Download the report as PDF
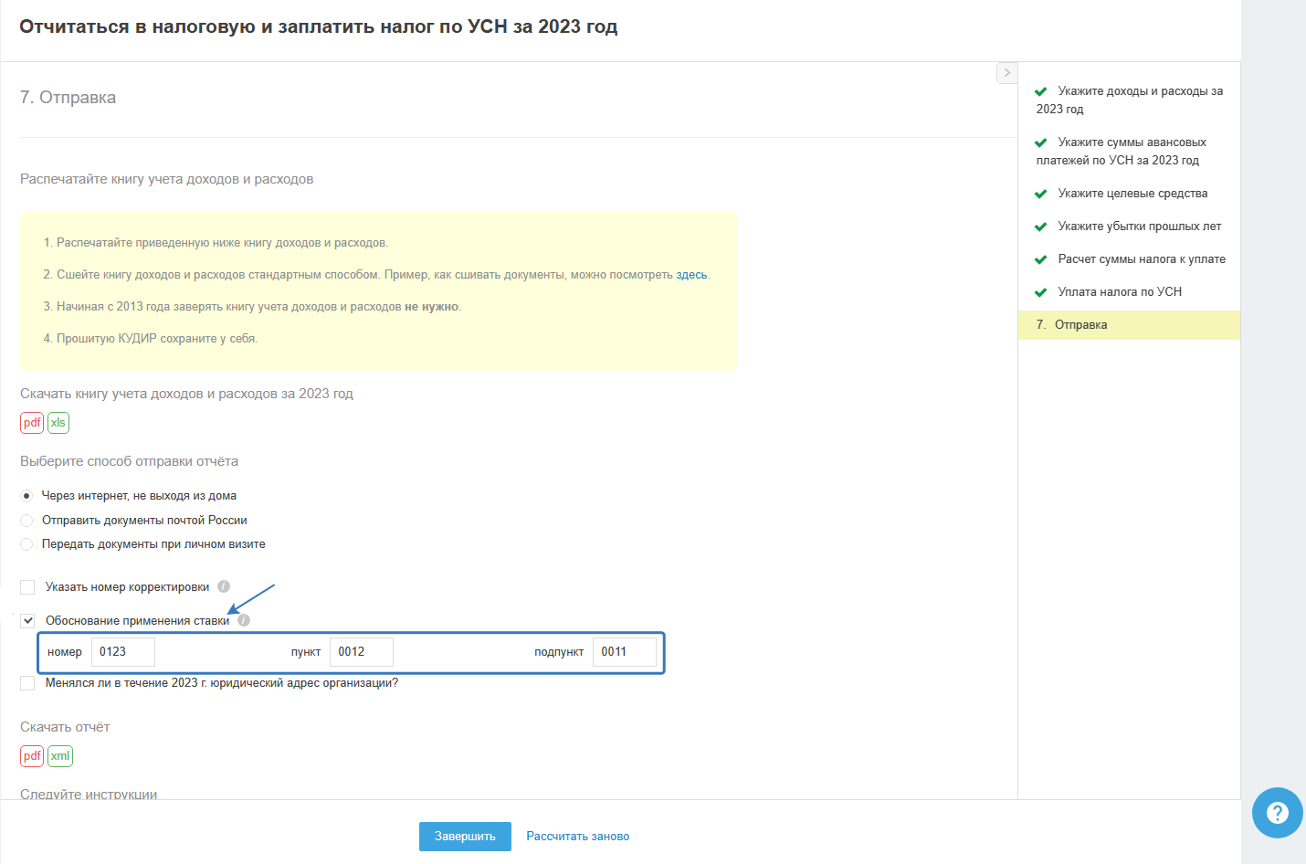The height and width of the screenshot is (864, 1306). click(32, 756)
